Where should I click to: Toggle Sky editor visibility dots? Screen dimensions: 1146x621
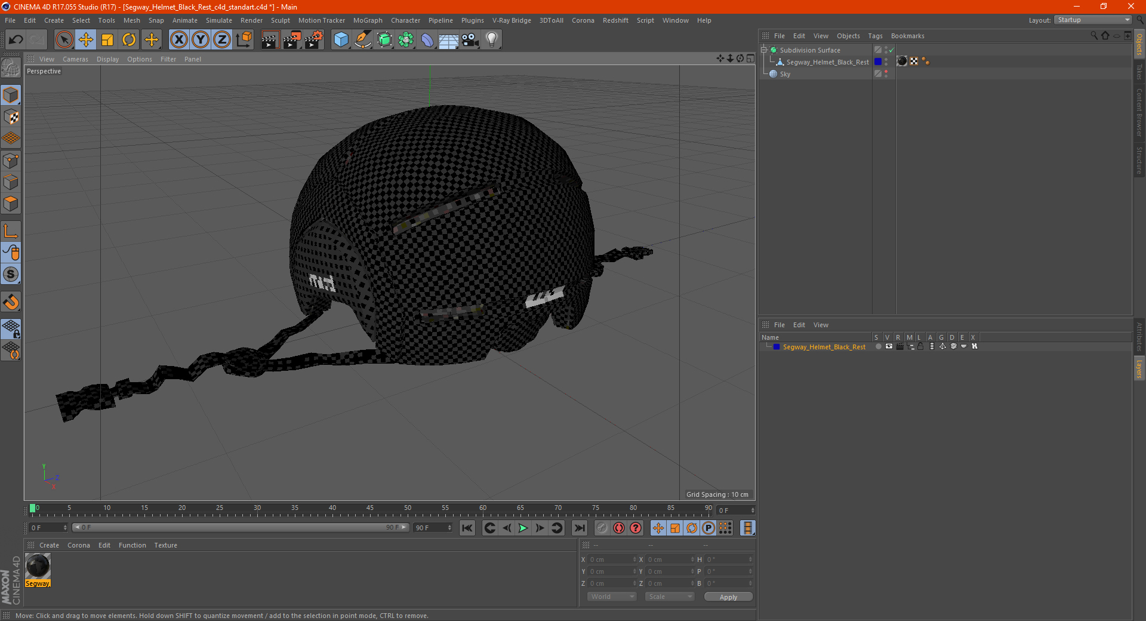886,74
